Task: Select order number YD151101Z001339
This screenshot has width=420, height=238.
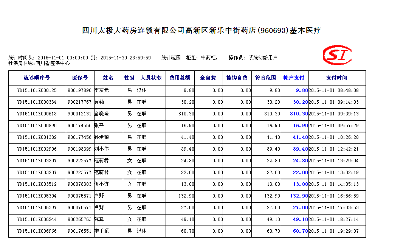Action: point(37,137)
